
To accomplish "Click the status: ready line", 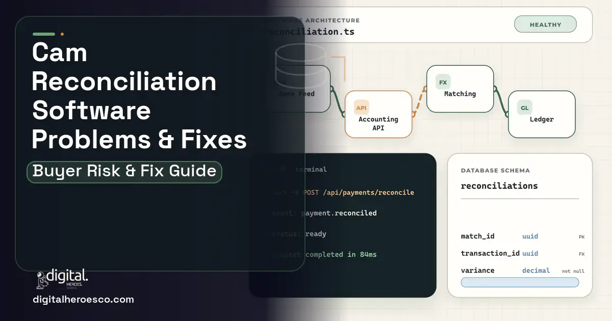I will (299, 234).
